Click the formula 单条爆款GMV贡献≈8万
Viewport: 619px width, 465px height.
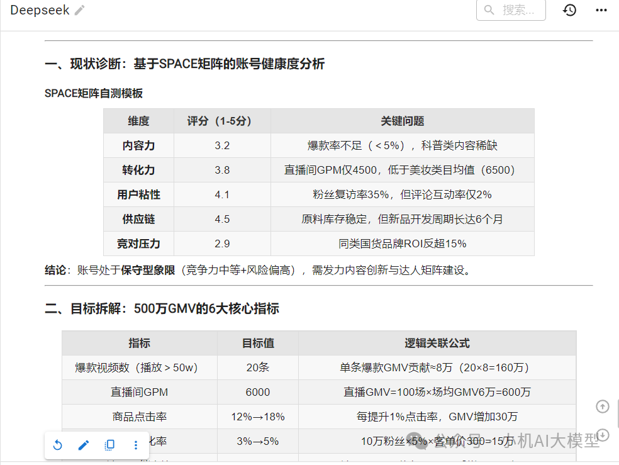(x=437, y=367)
